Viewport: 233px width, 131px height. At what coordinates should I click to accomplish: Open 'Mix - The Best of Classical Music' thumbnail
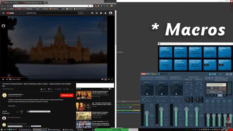click(84, 107)
